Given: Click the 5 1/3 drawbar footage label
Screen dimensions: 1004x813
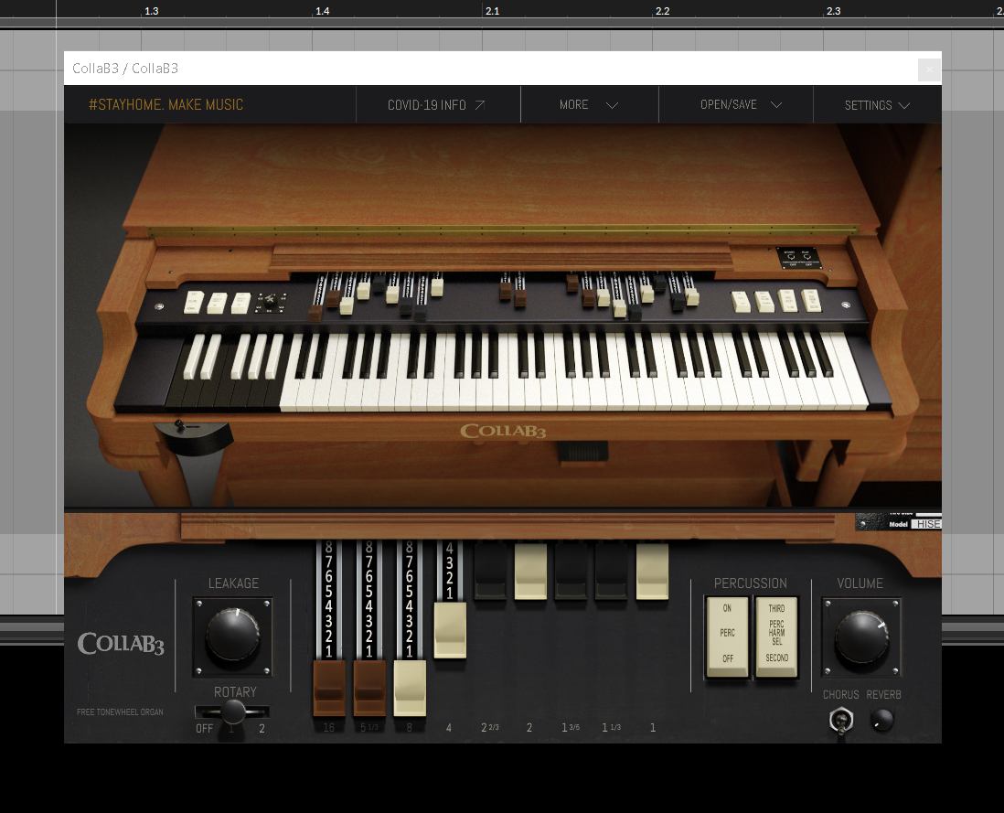Looking at the screenshot, I should 369,727.
